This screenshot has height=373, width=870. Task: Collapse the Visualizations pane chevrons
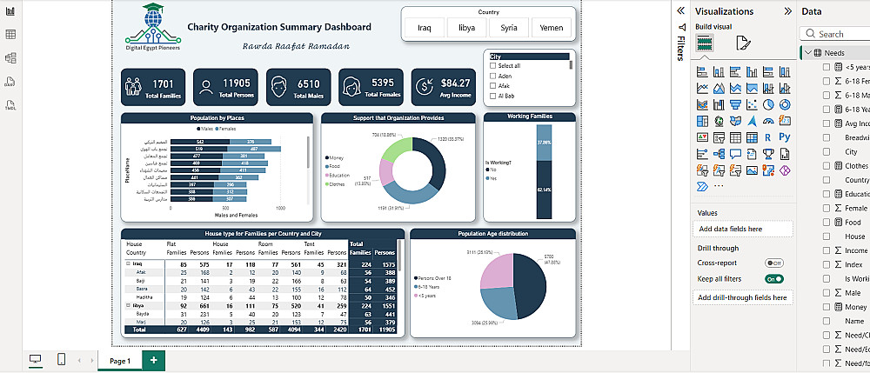tap(787, 11)
